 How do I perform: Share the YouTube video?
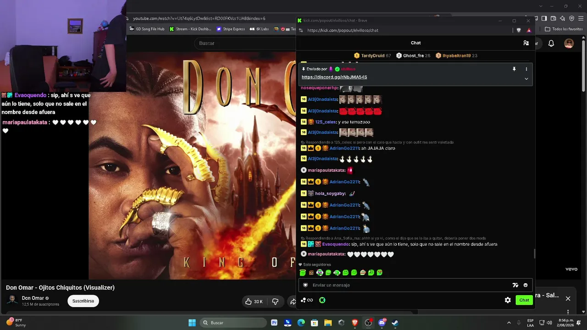[x=293, y=301]
